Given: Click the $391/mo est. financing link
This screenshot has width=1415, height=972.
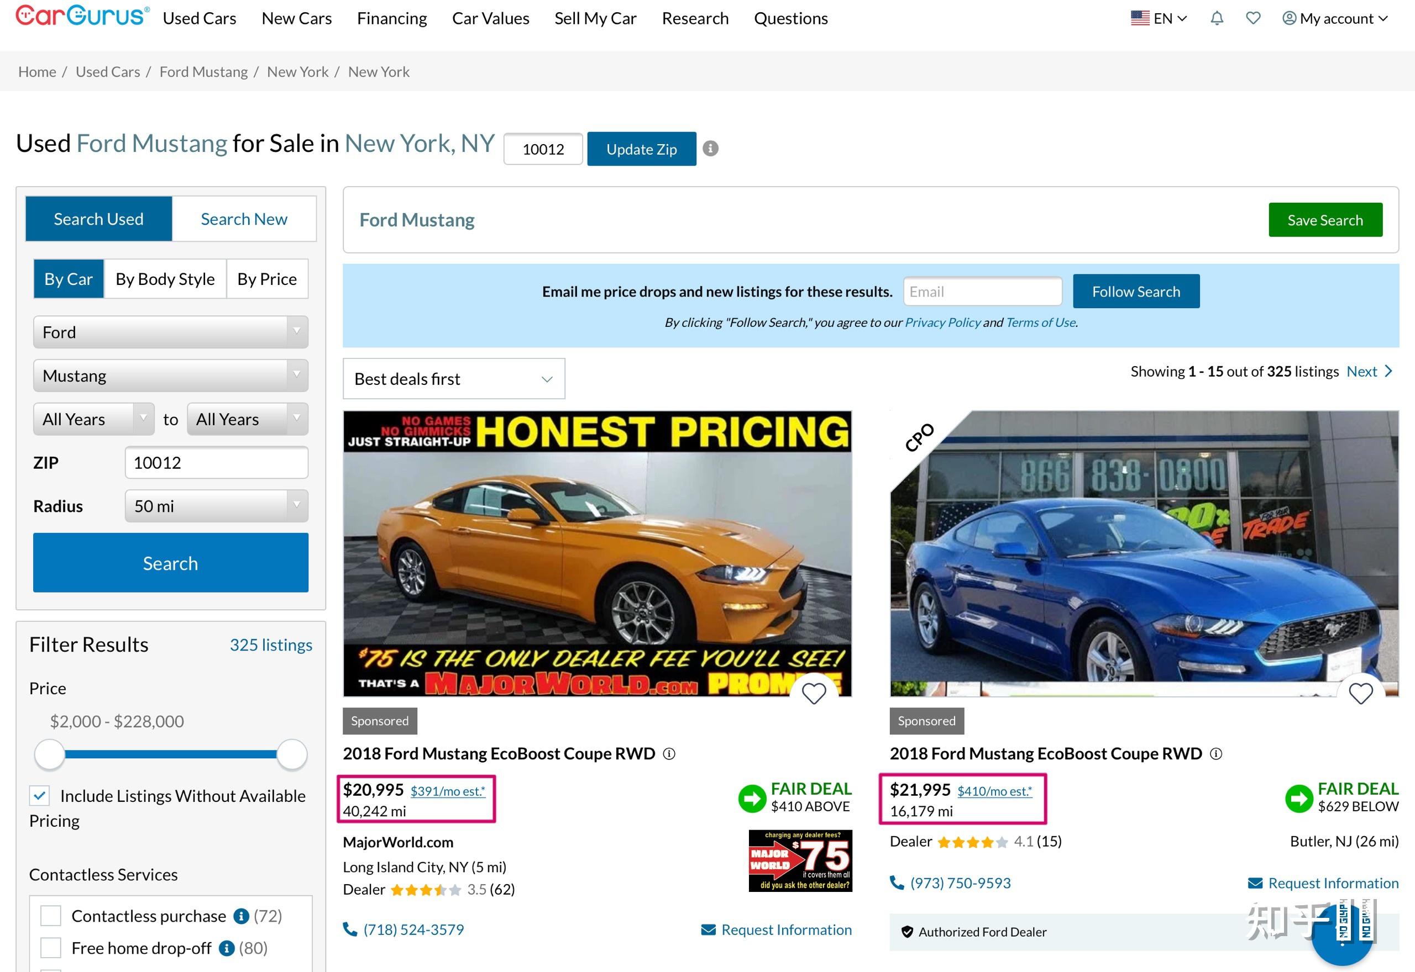Looking at the screenshot, I should [448, 791].
